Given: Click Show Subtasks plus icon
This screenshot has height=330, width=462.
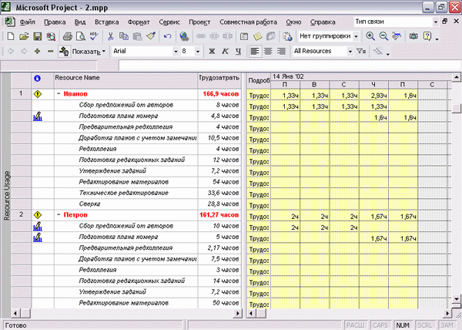Looking at the screenshot, I should 37,52.
